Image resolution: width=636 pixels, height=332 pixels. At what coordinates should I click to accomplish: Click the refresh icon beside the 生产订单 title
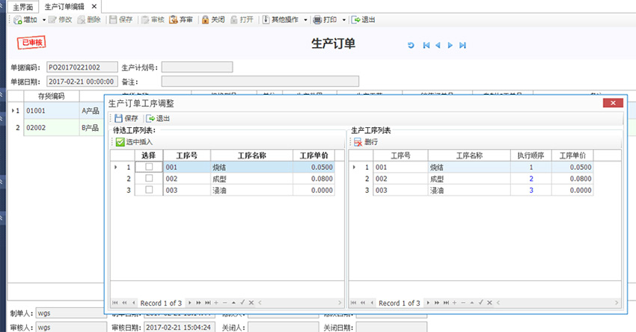click(411, 46)
